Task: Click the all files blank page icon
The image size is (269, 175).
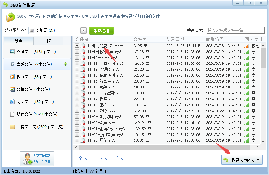Action: tap(12, 114)
